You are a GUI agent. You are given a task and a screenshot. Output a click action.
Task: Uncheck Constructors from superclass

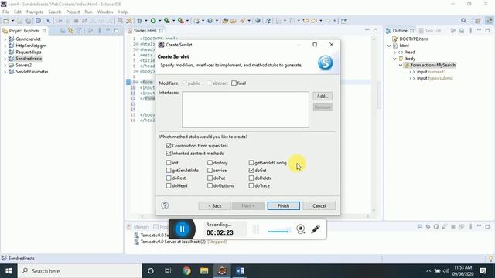(x=169, y=146)
